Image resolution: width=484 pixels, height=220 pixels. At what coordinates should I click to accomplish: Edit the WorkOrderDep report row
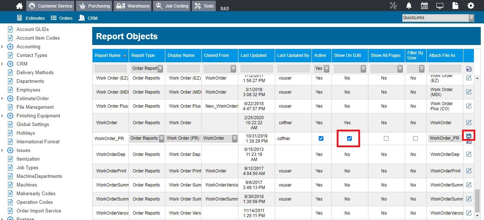tap(469, 154)
